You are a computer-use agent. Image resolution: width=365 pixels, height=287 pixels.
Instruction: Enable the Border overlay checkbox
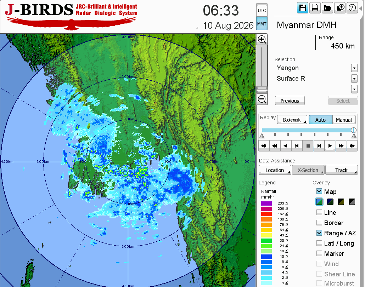point(319,222)
